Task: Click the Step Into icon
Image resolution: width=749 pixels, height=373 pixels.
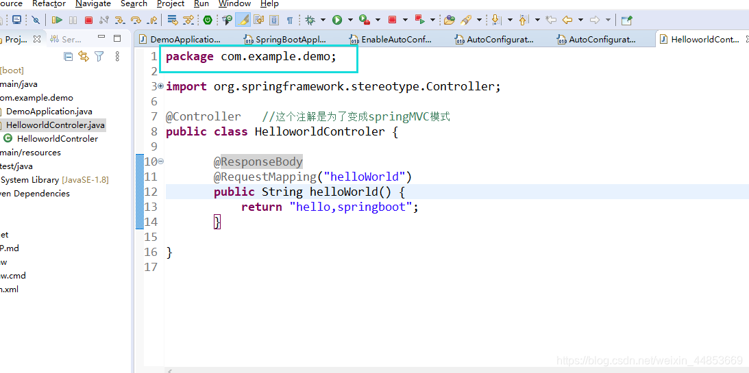Action: click(x=120, y=20)
